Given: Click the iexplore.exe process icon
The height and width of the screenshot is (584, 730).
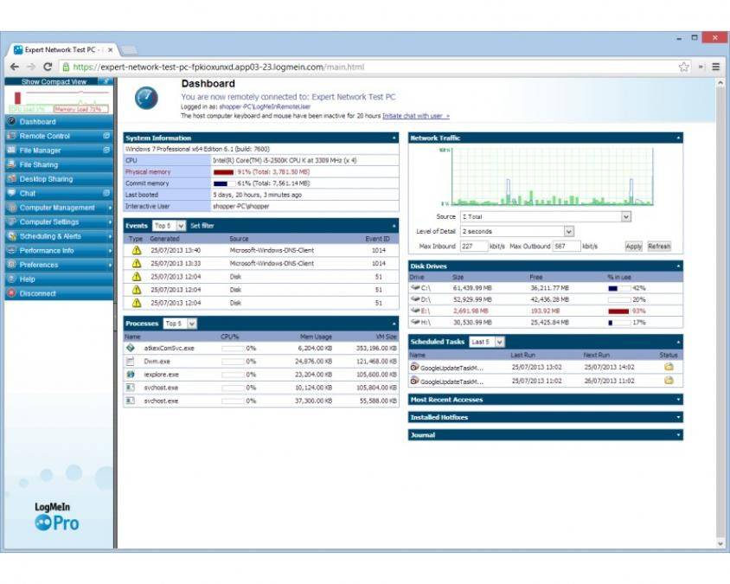Looking at the screenshot, I should click(131, 375).
